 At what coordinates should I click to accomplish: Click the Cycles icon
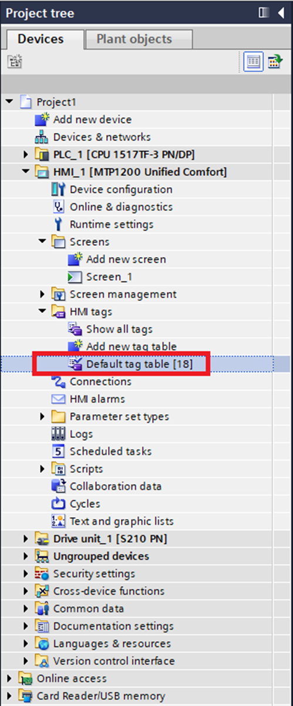59,504
